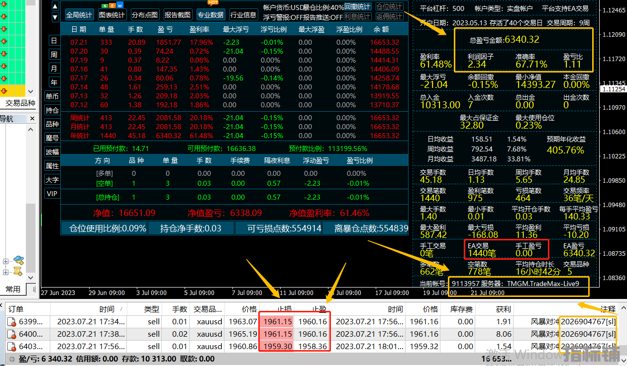The width and height of the screenshot is (627, 366).
Task: Click the down-arrow panel button
Action: click(55, 17)
